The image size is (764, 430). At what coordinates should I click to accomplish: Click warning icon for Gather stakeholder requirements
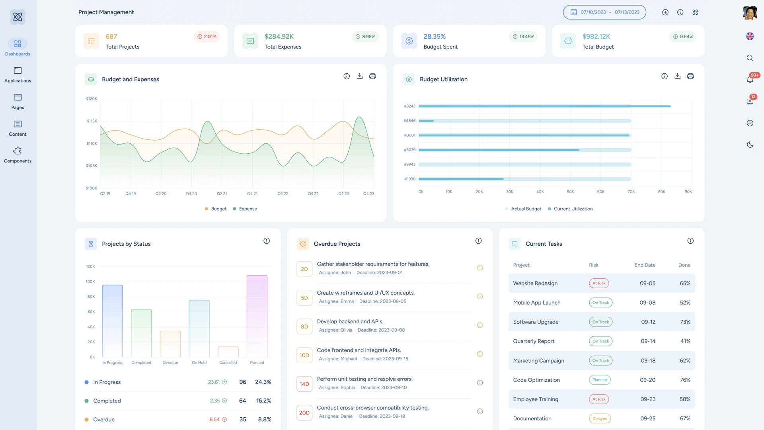pos(480,268)
